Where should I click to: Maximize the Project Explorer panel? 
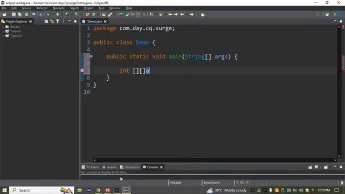point(75,22)
